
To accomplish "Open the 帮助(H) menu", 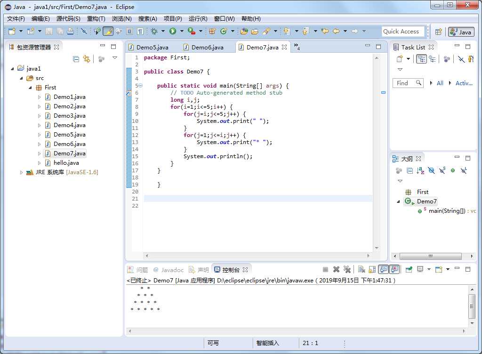I will [251, 19].
